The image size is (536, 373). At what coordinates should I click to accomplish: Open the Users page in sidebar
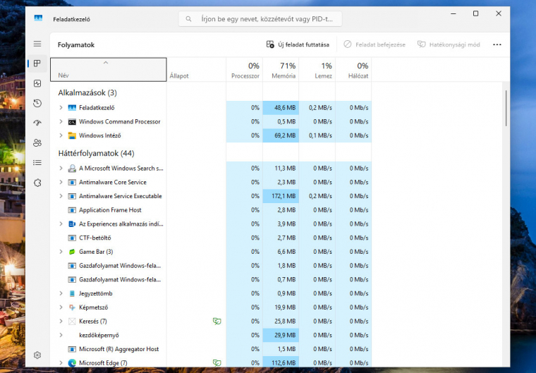coord(37,142)
